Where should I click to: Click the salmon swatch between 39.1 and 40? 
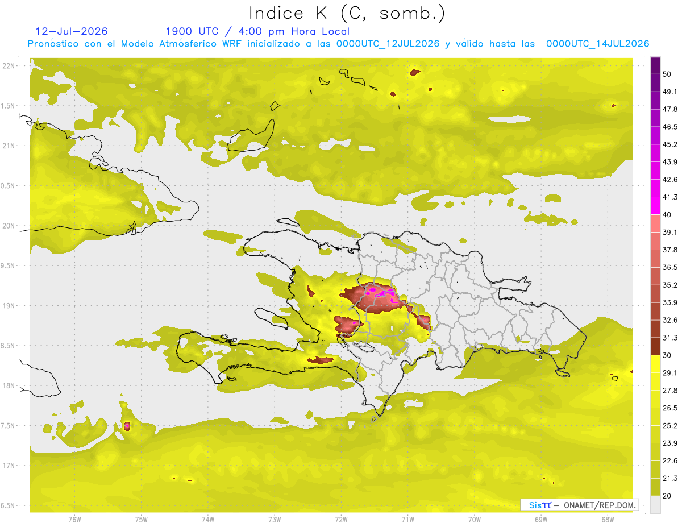(x=655, y=223)
